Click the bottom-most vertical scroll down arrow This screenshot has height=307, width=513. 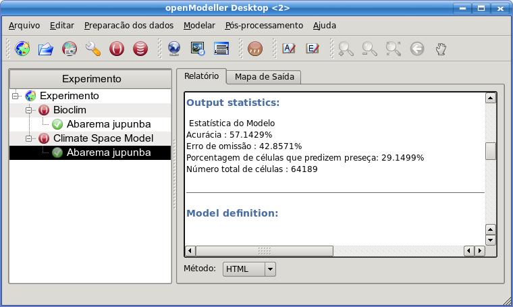491,240
